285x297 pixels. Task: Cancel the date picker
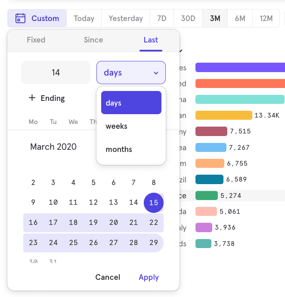coord(108,277)
